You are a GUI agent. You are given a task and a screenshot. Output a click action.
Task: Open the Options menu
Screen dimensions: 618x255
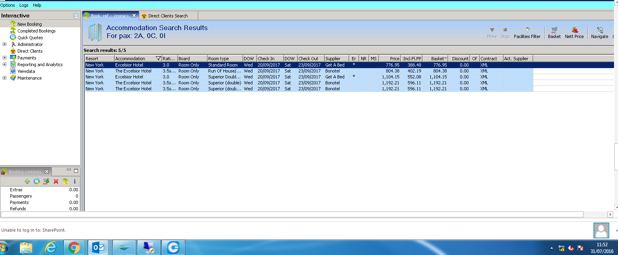(8, 5)
